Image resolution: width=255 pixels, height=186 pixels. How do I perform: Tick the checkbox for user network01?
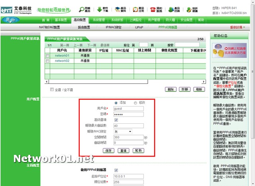(x=48, y=56)
